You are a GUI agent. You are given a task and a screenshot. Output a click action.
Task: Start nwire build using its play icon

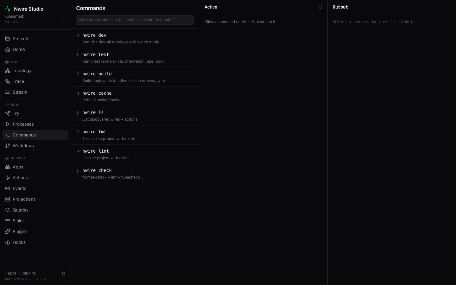(x=78, y=74)
